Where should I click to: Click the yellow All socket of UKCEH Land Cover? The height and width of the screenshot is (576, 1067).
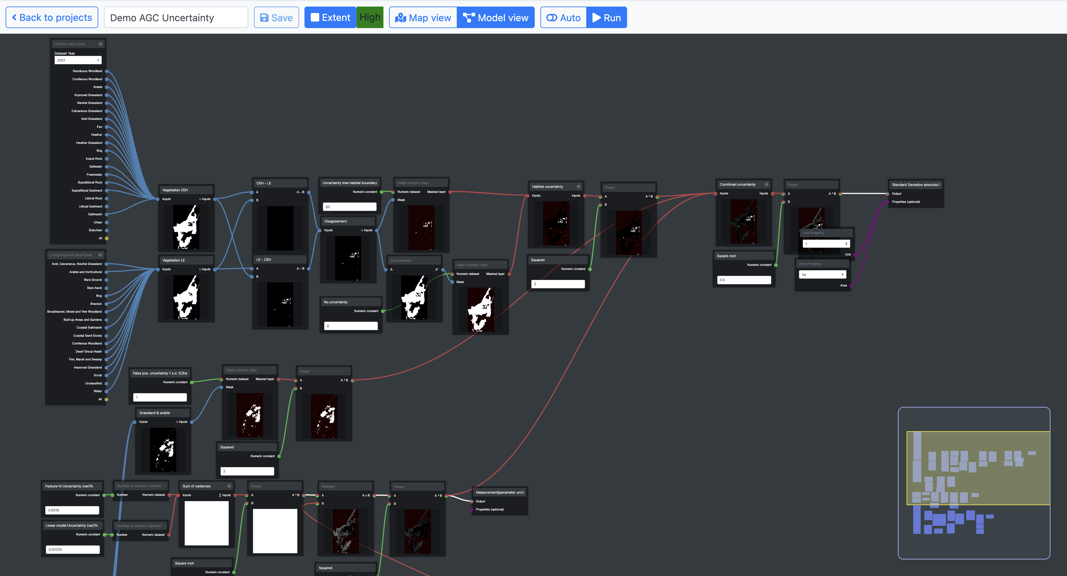click(106, 238)
